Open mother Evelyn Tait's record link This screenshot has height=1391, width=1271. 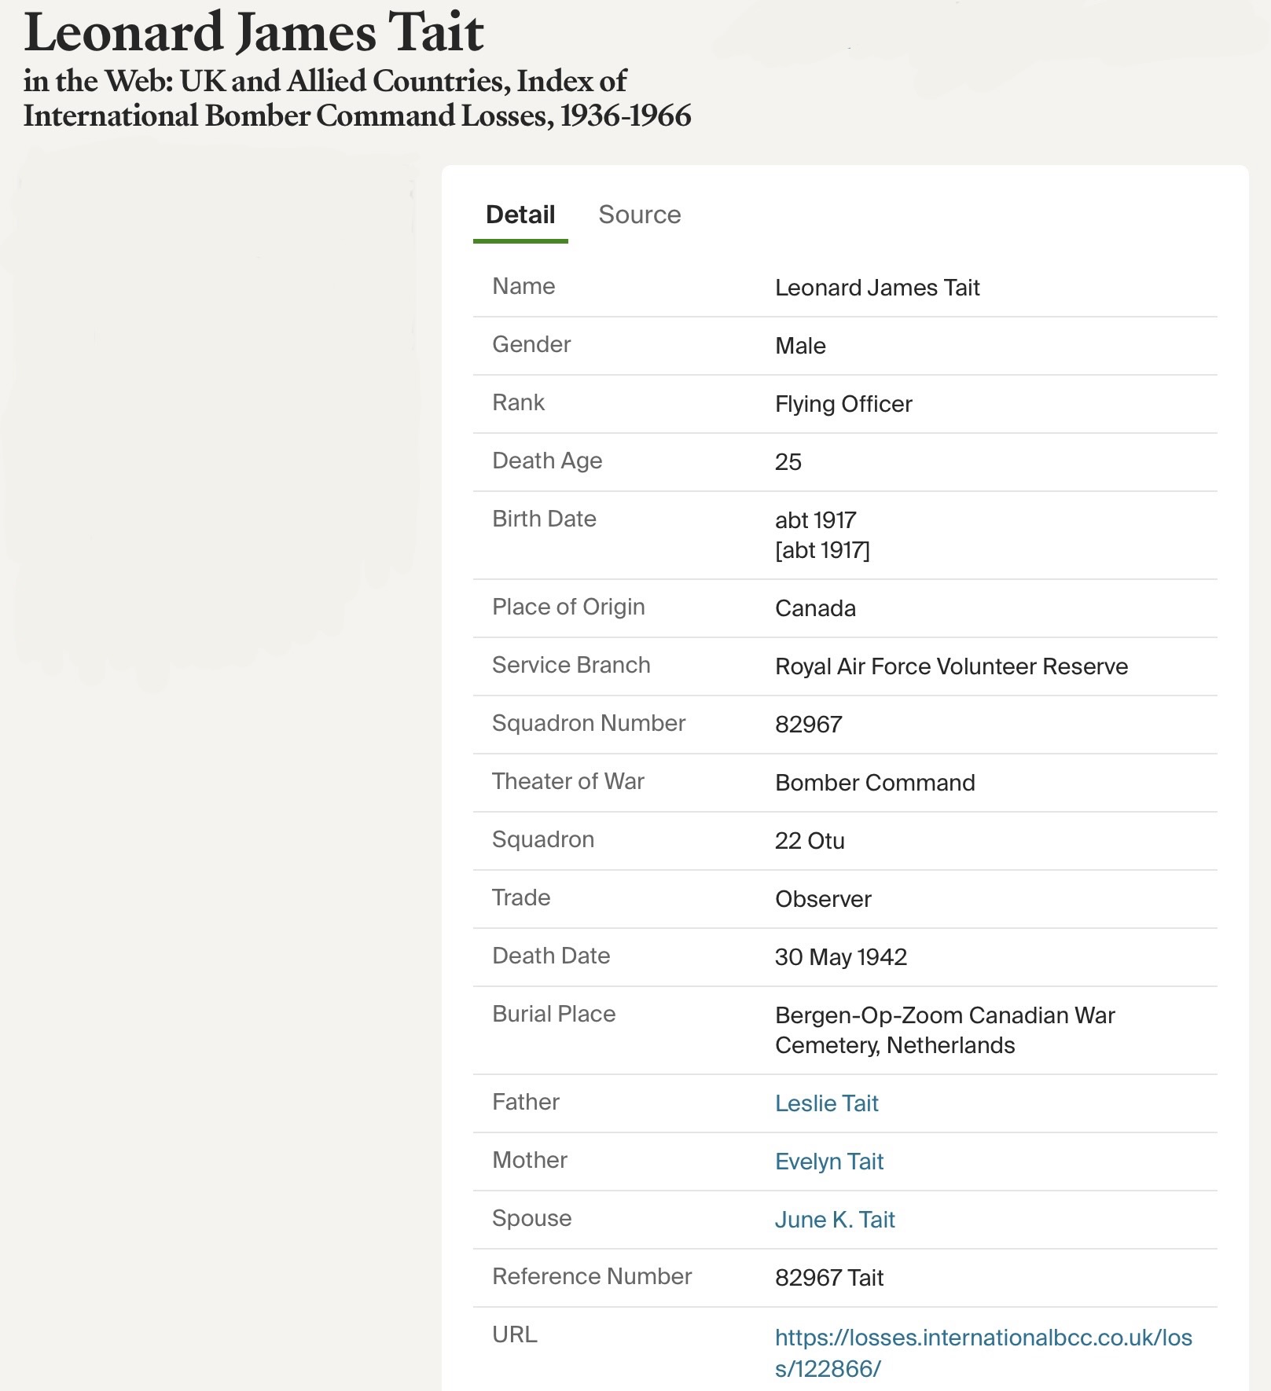coord(828,1162)
